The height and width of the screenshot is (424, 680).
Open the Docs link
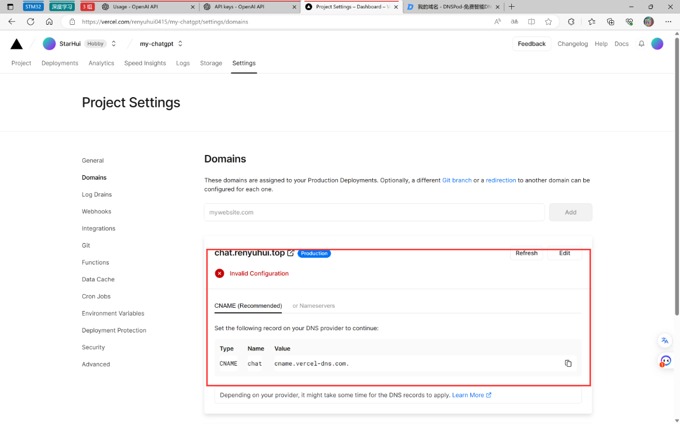click(622, 44)
